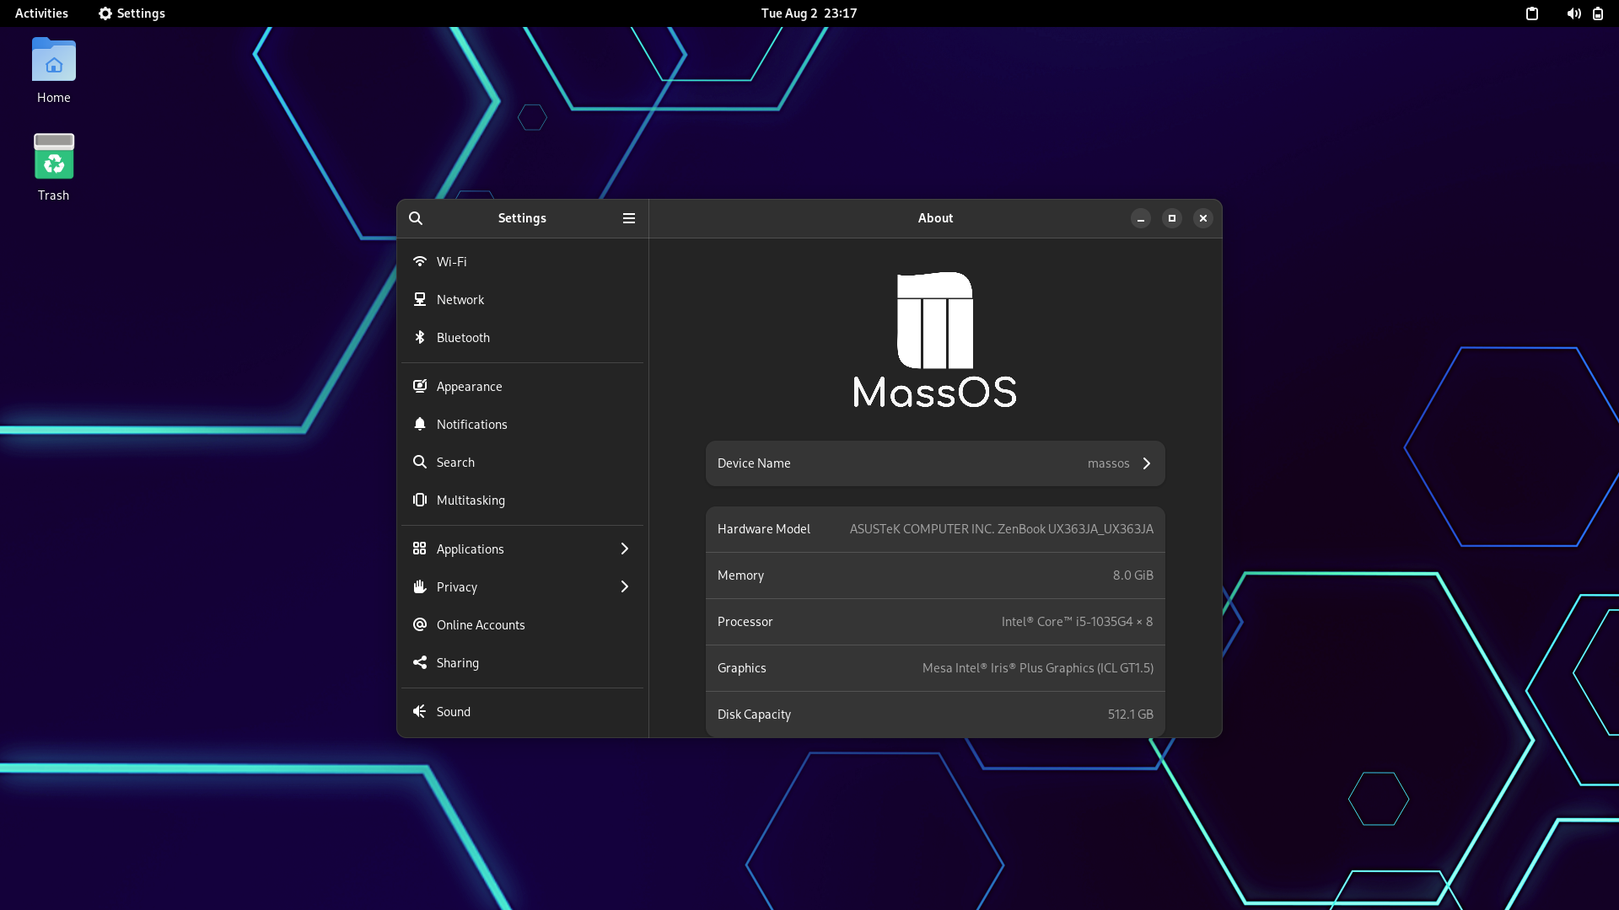This screenshot has height=910, width=1619.
Task: Click the Sharing icon in sidebar
Action: tap(419, 662)
